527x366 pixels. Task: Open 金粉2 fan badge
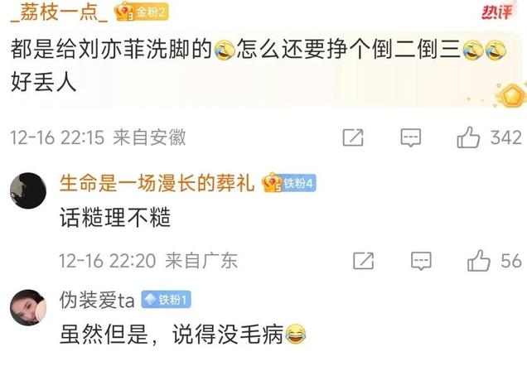pos(142,12)
